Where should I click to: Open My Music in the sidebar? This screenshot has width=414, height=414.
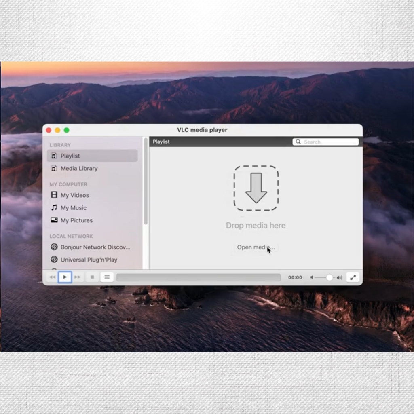93,208
